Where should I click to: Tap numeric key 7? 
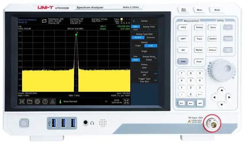(x=181, y=73)
